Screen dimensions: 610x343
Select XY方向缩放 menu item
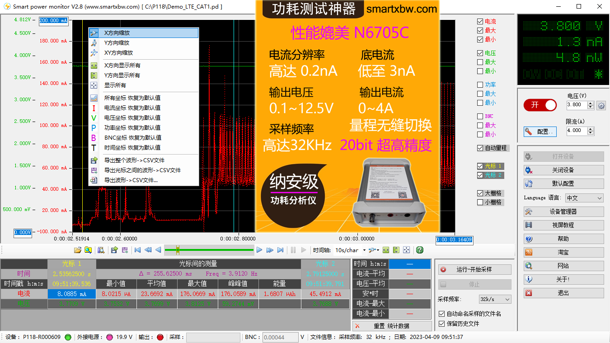point(143,53)
